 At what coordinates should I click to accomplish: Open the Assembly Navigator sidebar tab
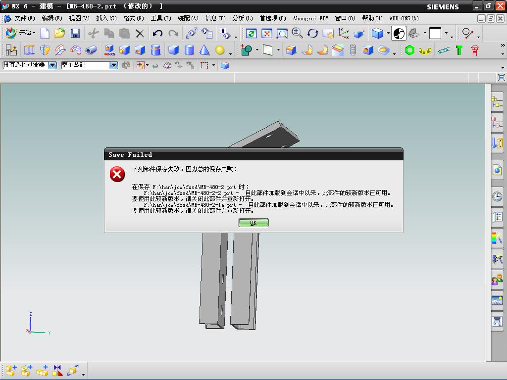[497, 101]
